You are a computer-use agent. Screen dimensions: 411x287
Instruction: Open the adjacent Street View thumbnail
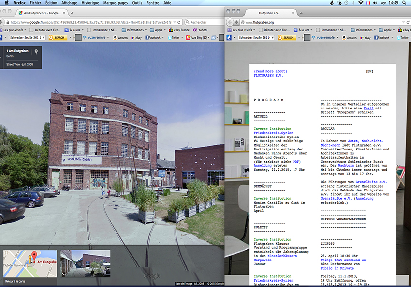point(86,263)
